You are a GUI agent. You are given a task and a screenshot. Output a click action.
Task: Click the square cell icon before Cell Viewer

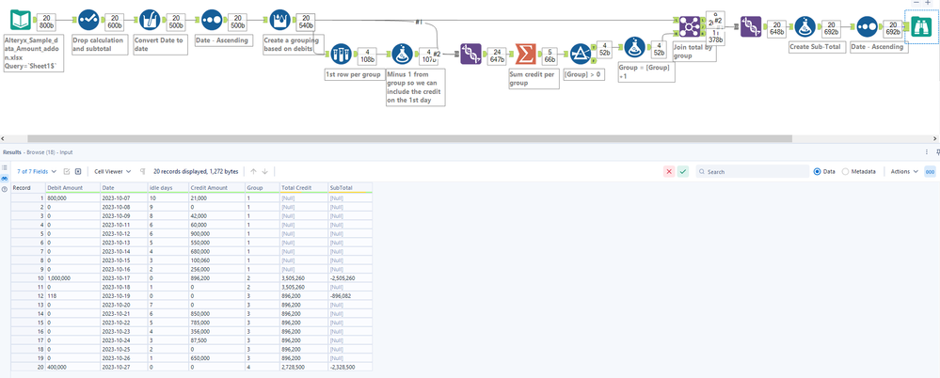tap(78, 171)
